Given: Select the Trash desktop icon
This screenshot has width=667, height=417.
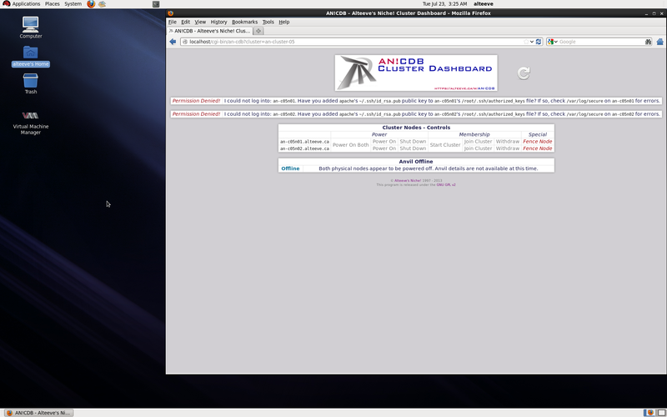Looking at the screenshot, I should click(x=31, y=83).
